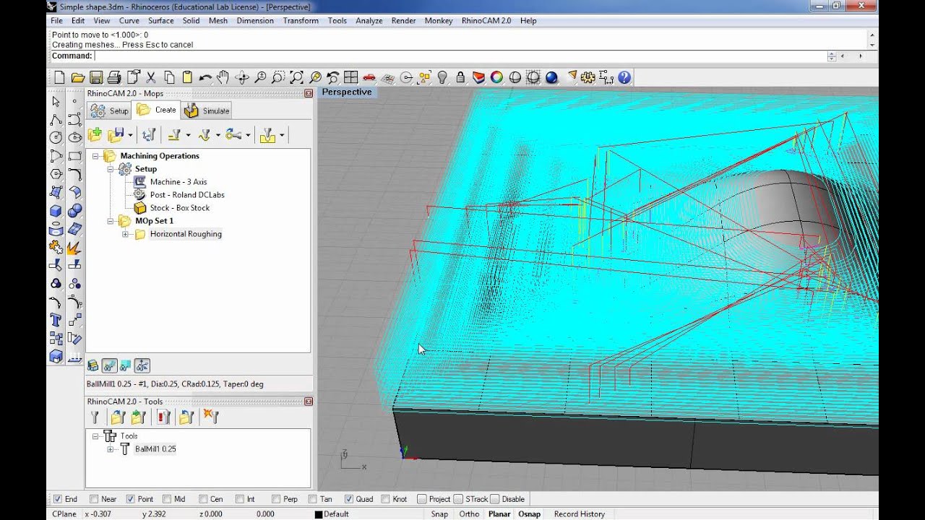Enable the Project osnap checkbox
925x520 pixels.
422,499
